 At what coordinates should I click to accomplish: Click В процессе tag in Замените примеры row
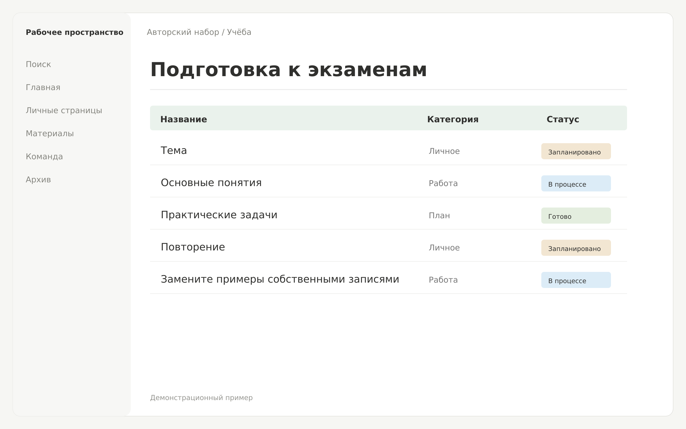(x=576, y=280)
